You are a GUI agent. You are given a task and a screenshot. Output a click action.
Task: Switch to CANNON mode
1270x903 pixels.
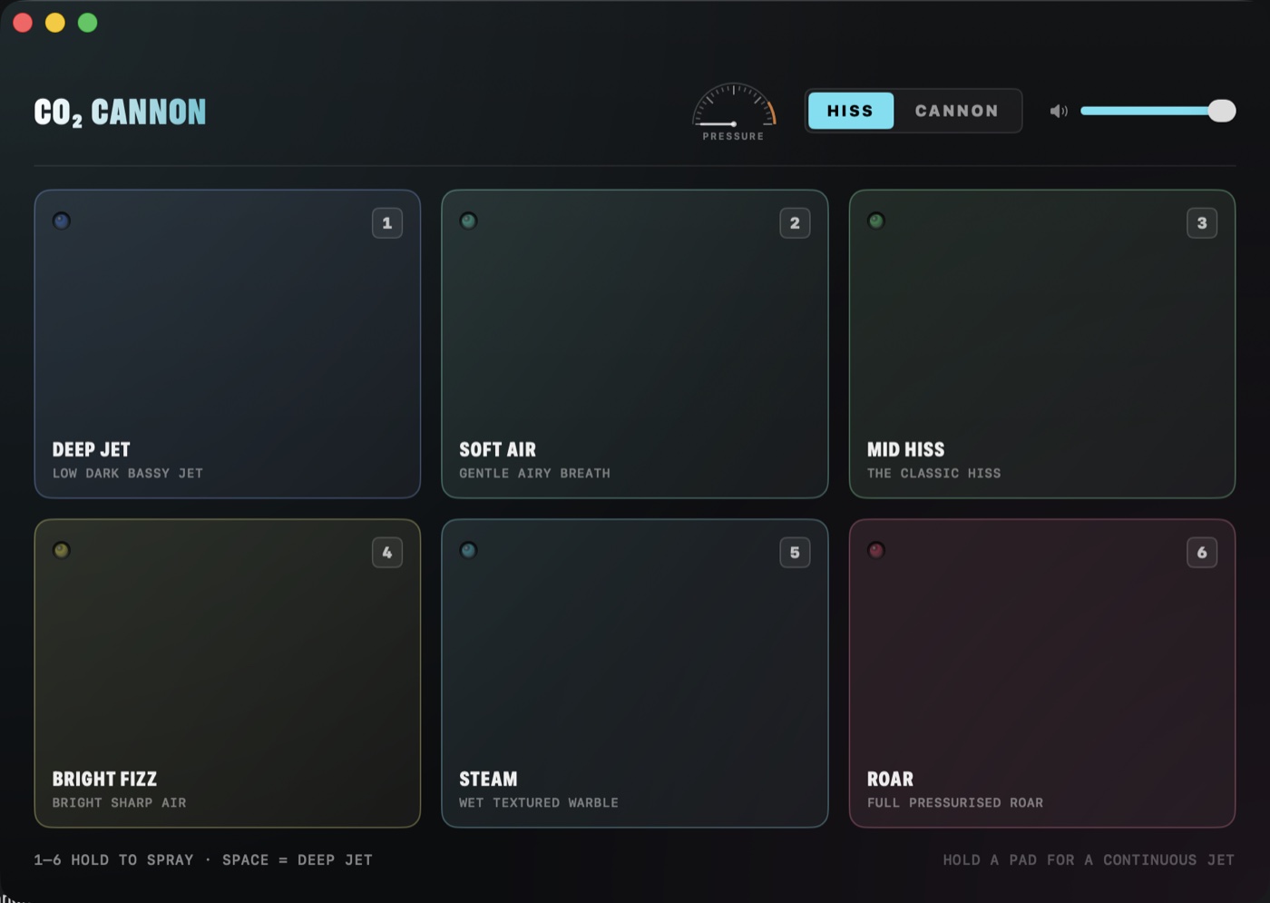[x=956, y=111]
